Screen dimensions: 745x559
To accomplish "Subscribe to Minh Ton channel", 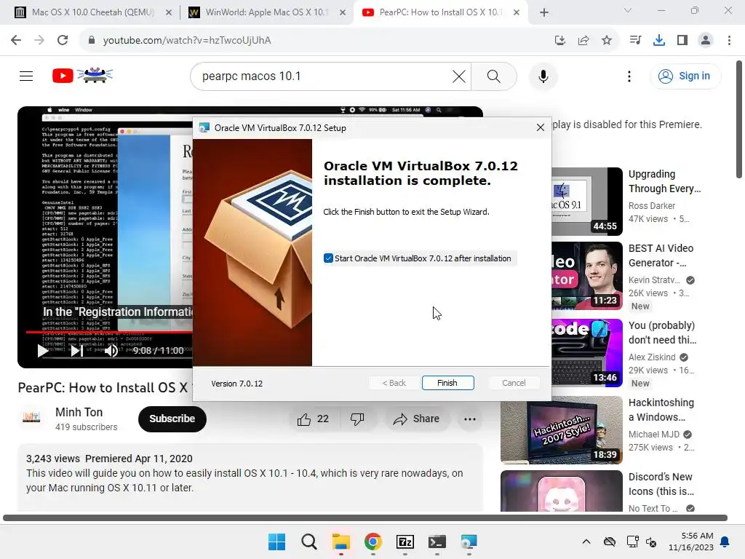I will click(172, 419).
